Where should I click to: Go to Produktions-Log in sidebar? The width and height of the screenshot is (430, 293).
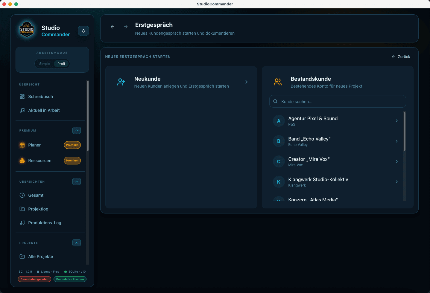tap(44, 223)
